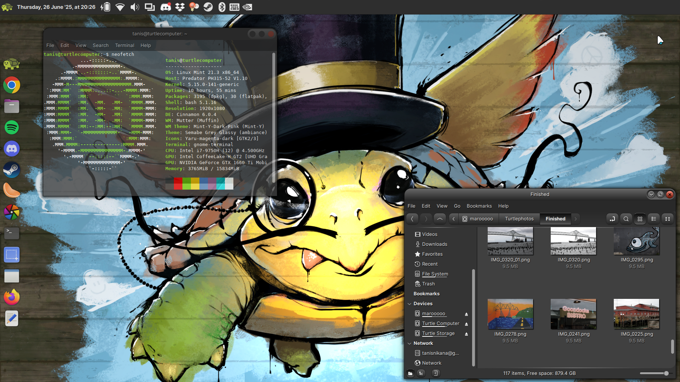Open File System in the sidebar
Viewport: 680px width, 382px height.
tap(435, 274)
